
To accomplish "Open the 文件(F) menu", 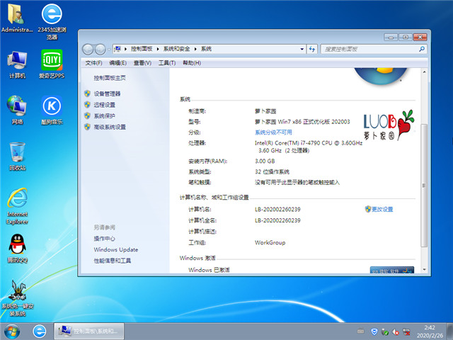I will click(x=93, y=63).
